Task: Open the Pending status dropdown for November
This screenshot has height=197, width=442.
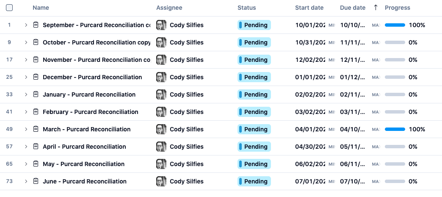Action: click(254, 60)
